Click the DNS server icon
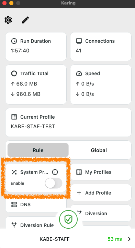The image size is (135, 248). pyautogui.click(x=14, y=205)
